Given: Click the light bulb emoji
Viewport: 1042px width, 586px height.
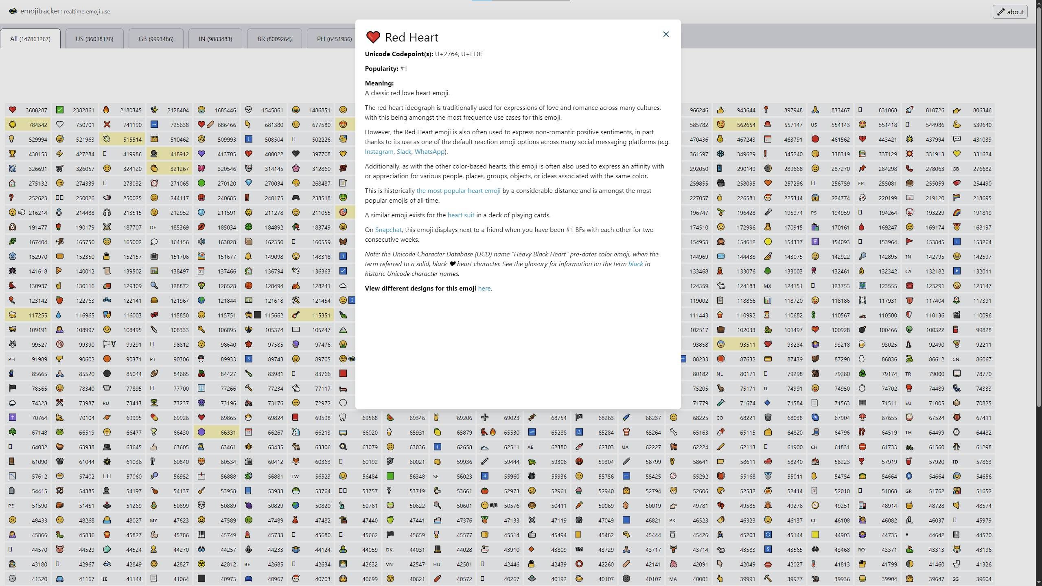Looking at the screenshot, I should pyautogui.click(x=12, y=140).
